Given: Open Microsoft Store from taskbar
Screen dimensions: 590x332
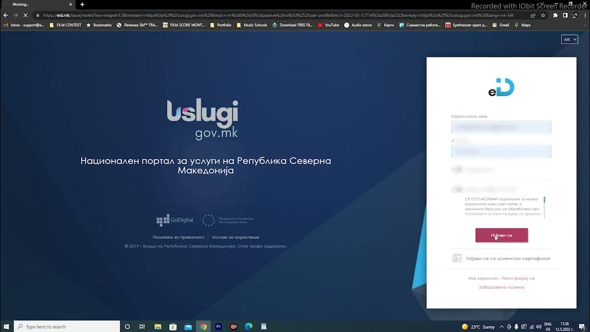Looking at the screenshot, I should (173, 326).
